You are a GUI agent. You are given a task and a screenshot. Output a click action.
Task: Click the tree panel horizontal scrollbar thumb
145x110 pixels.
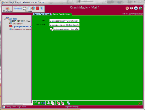14,104
